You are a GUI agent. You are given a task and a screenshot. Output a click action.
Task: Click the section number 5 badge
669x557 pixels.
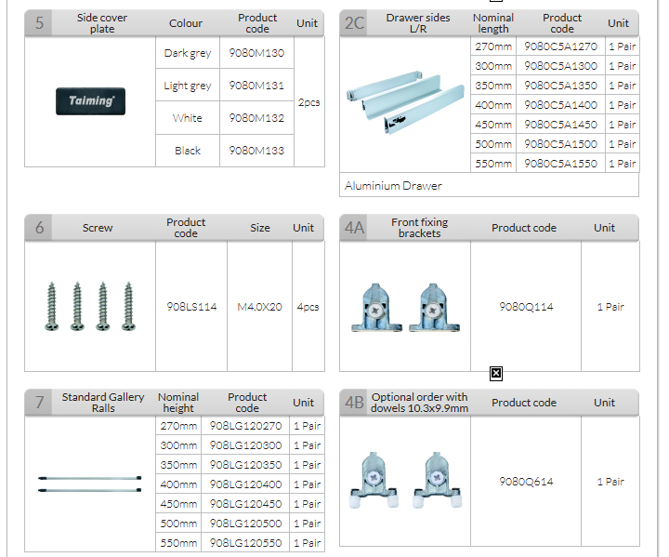(39, 23)
